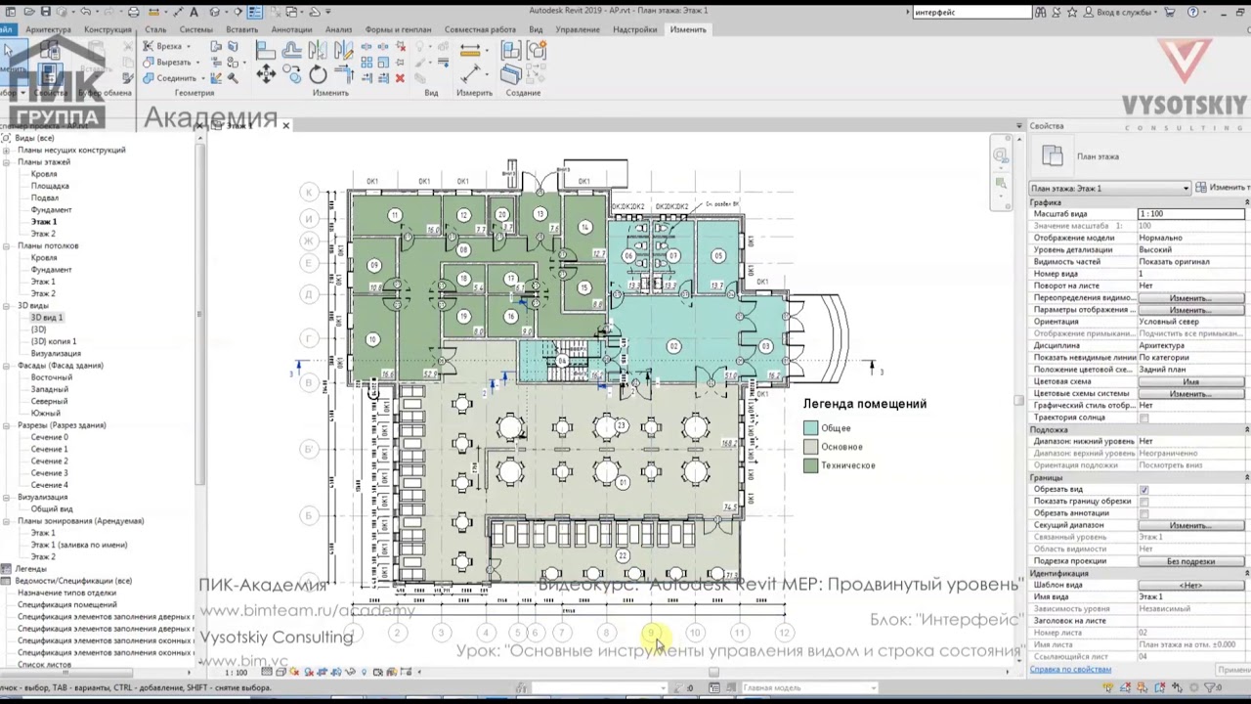1251x704 pixels.
Task: Select 'Этаж 1 (заливка по имени)' view
Action: tap(79, 546)
